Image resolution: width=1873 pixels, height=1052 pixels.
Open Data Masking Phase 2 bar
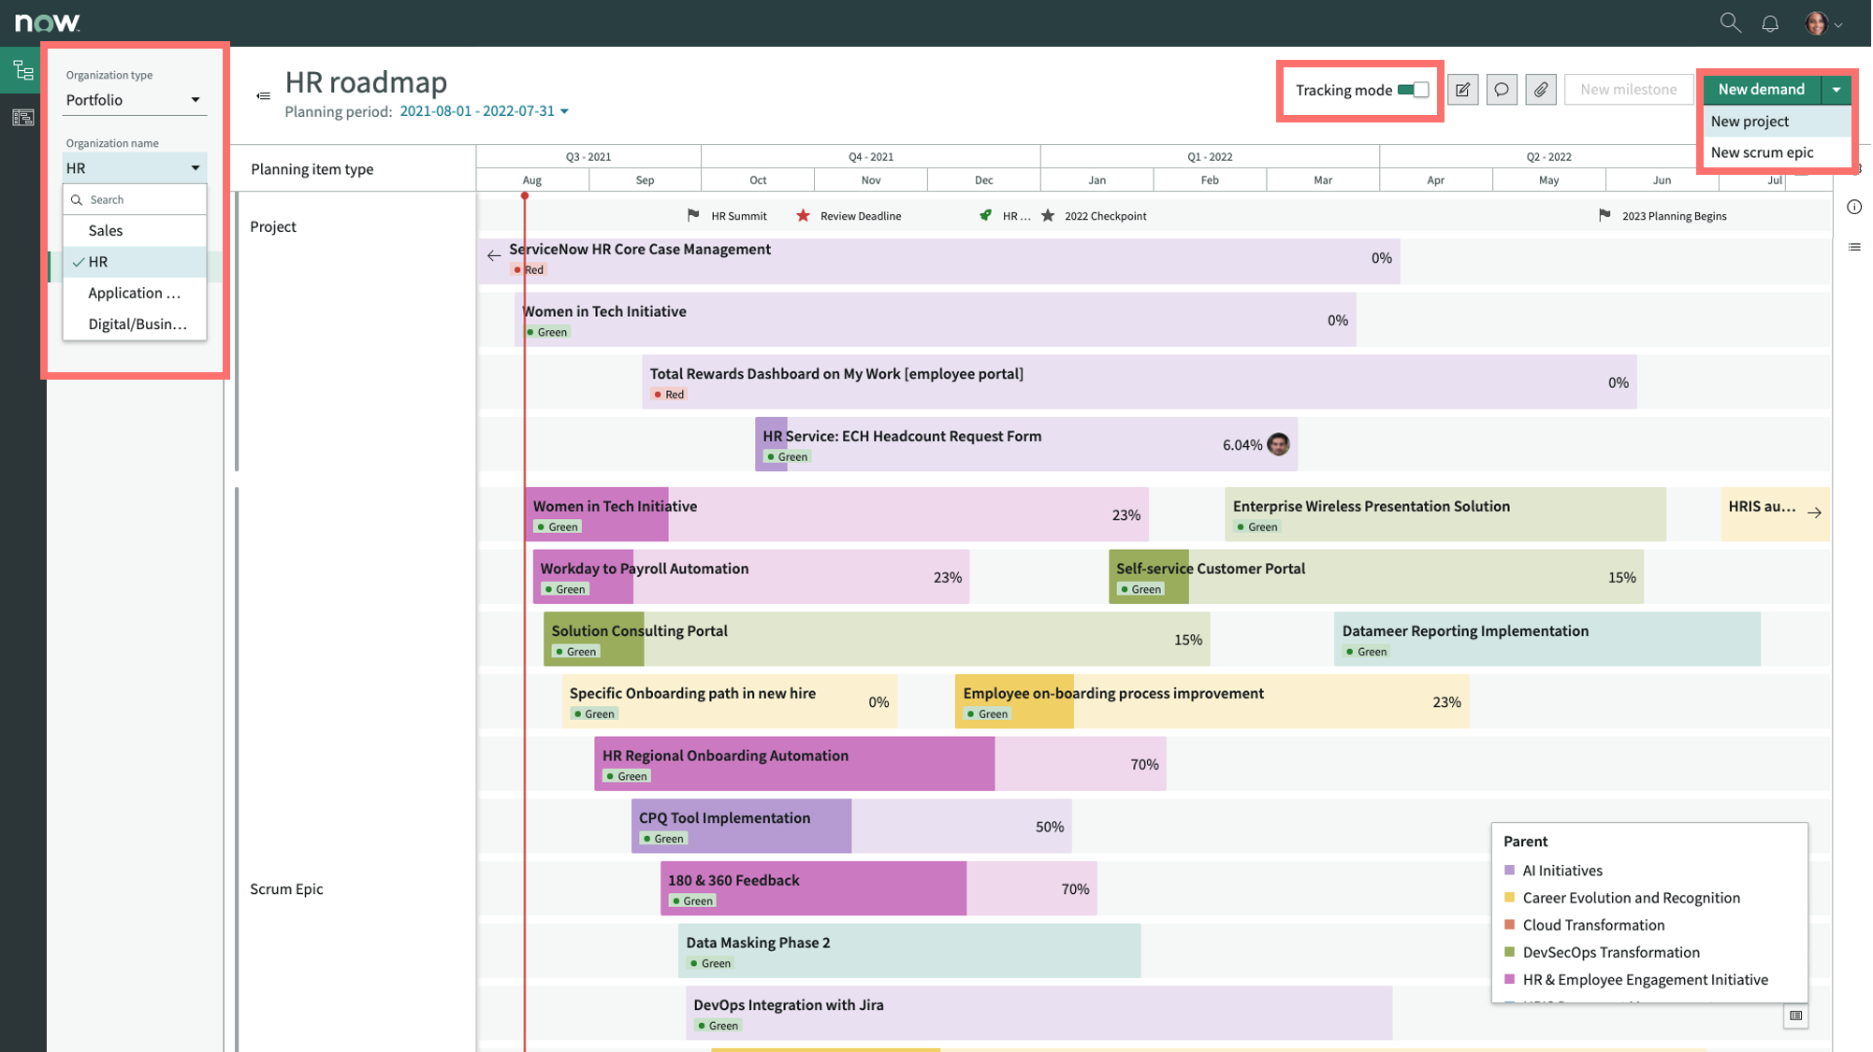click(909, 951)
